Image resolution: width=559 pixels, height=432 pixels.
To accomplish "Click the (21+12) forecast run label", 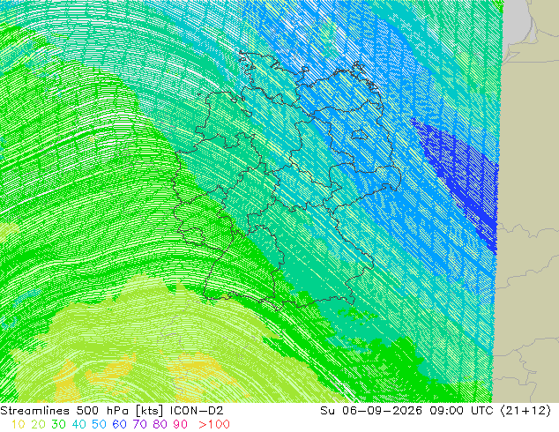I will coord(525,411).
